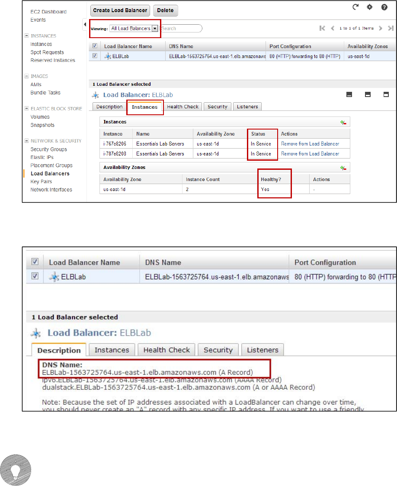397x486 pixels.
Task: Remove instance i-787e8208 from Load Balancer
Action: [x=310, y=154]
